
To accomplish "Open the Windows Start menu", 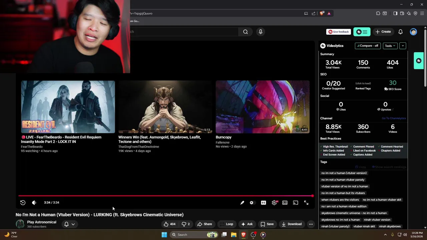I will click(164, 235).
